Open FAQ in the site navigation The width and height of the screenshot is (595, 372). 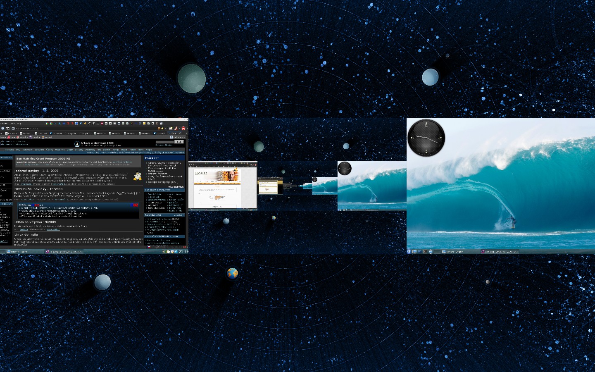[18, 150]
